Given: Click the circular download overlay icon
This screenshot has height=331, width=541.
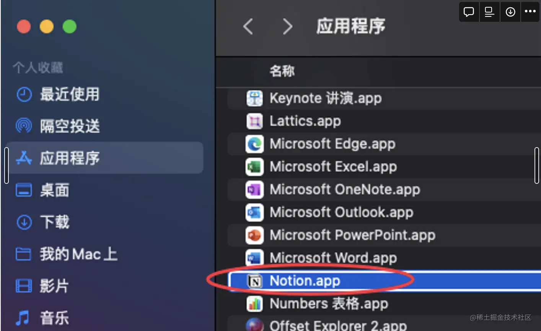Looking at the screenshot, I should click(x=510, y=11).
